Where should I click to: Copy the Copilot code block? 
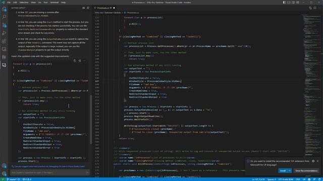(x=75, y=61)
